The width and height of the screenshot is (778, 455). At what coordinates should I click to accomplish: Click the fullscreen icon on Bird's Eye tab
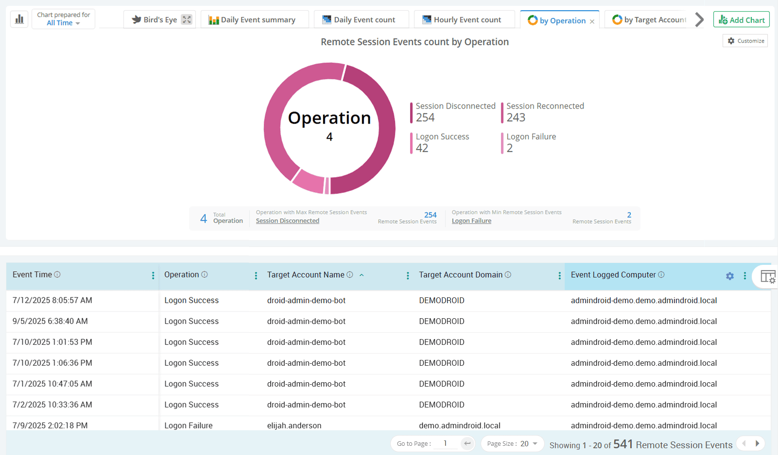[x=186, y=19]
